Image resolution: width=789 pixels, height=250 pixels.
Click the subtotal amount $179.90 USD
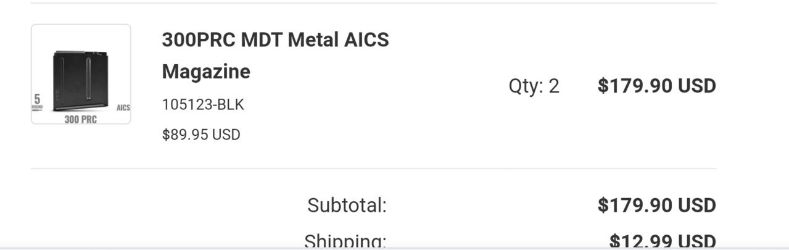point(657,205)
